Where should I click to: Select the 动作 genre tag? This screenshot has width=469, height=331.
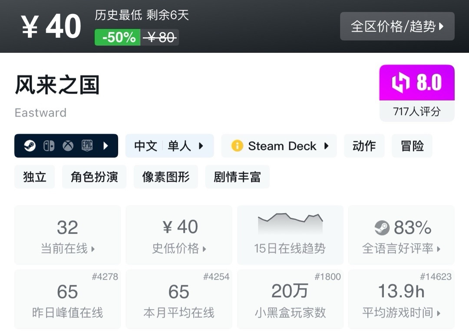point(364,146)
